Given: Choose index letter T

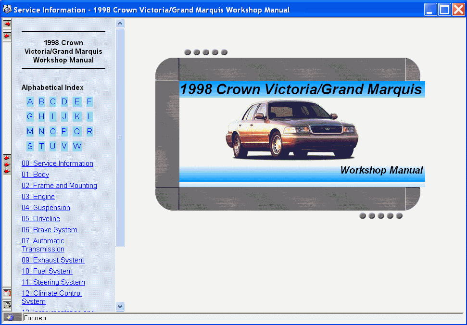Looking at the screenshot, I should coord(41,146).
